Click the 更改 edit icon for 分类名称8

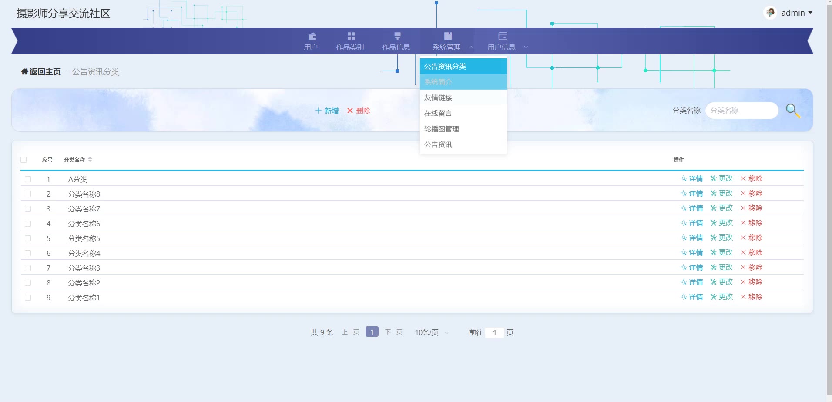[713, 194]
